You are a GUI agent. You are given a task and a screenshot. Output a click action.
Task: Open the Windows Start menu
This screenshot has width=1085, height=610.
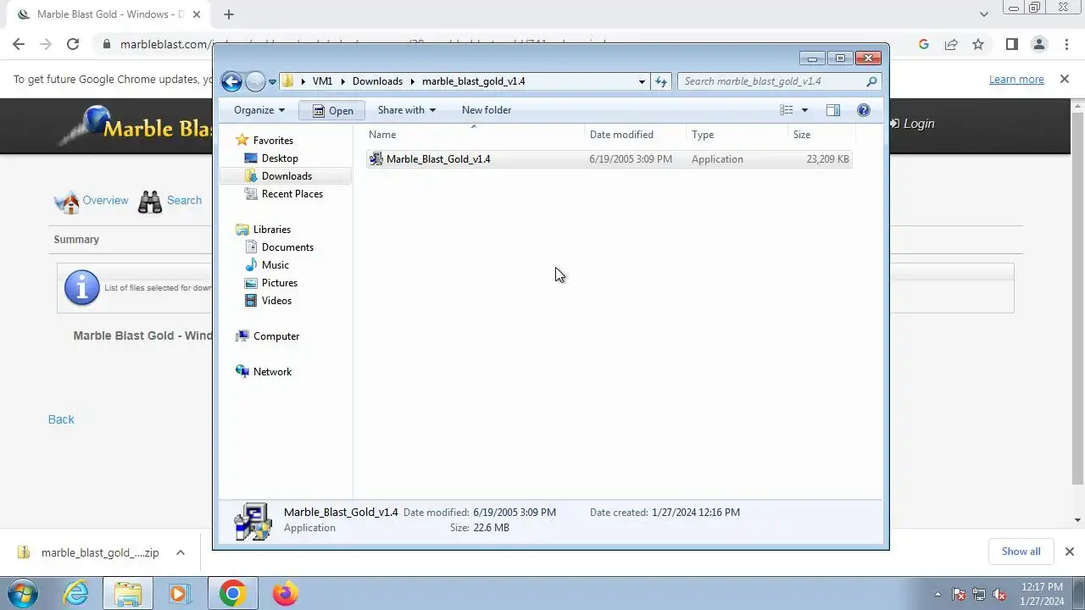(23, 593)
